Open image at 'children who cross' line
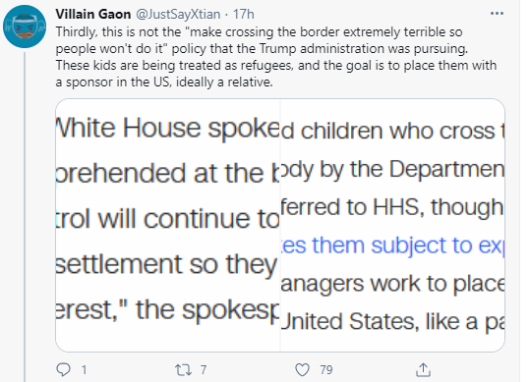Image resolution: width=530 pixels, height=382 pixels. [x=392, y=131]
